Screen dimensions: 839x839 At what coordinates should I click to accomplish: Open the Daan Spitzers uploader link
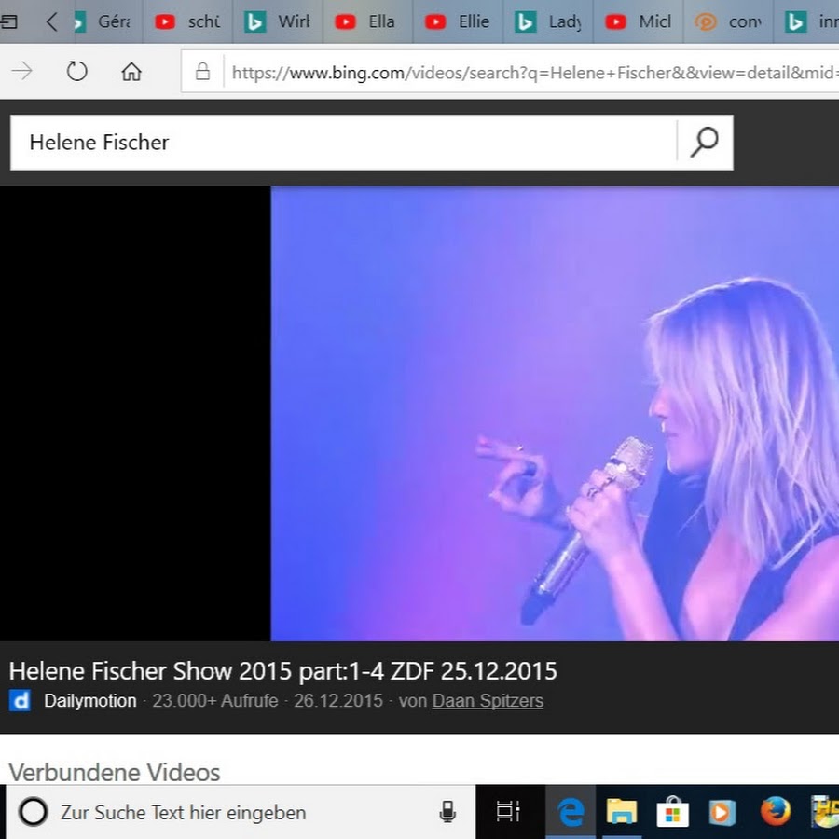pyautogui.click(x=488, y=701)
